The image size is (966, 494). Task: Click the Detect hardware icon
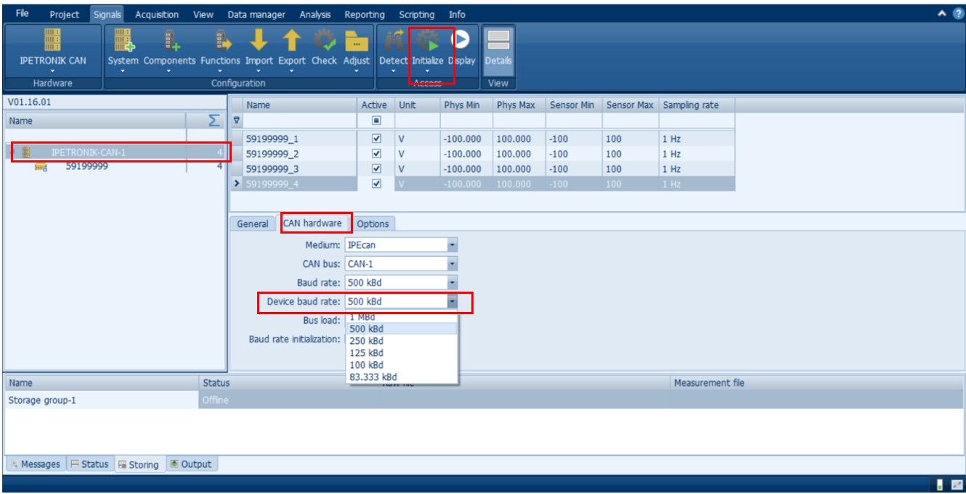click(393, 41)
